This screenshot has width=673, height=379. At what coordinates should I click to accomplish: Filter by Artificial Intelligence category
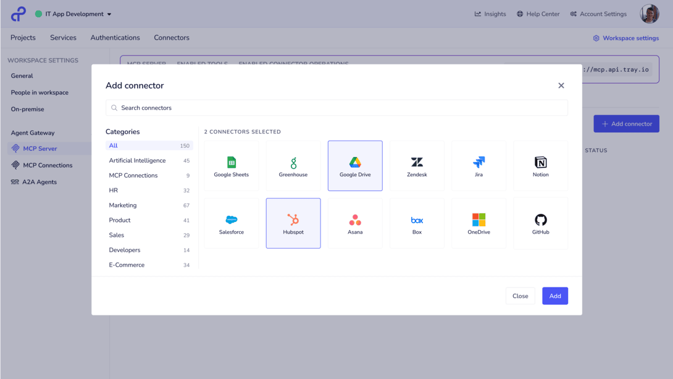tap(149, 160)
